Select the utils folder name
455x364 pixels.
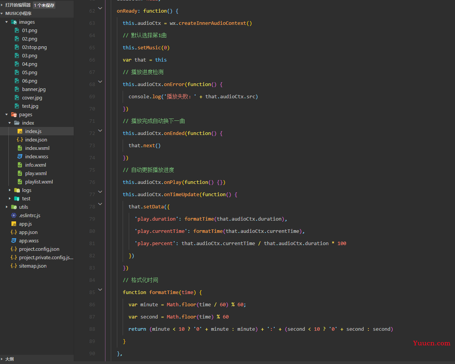(24, 207)
